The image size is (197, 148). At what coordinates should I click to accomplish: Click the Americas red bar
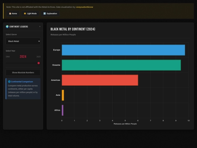(x=100, y=80)
